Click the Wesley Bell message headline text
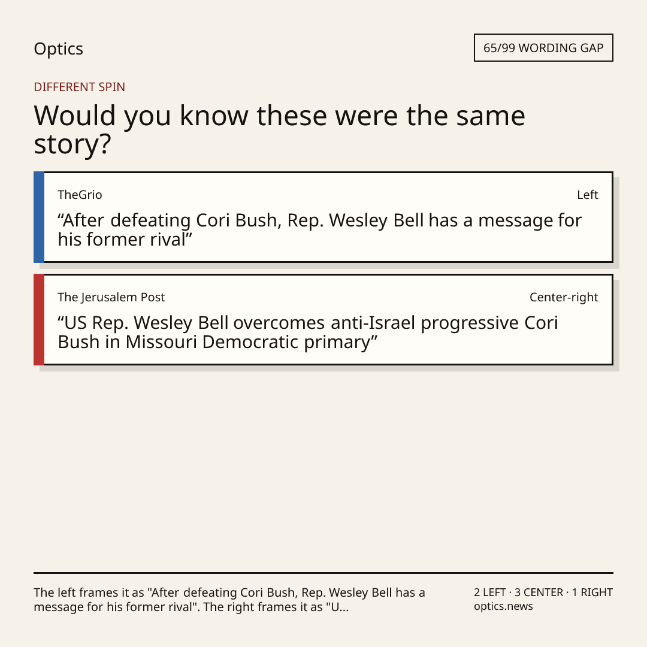The image size is (647, 647). (319, 230)
